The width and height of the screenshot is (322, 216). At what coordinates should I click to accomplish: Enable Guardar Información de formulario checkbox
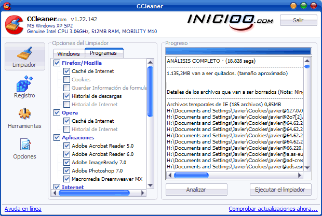[66, 88]
